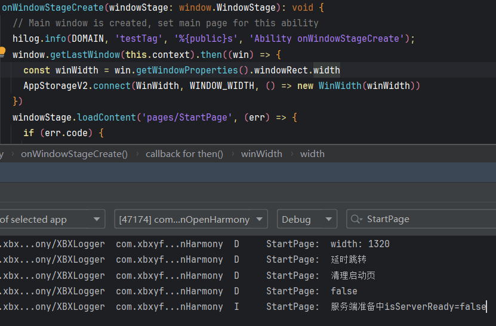Select the '延时跳转' log line
The width and height of the screenshot is (496, 326).
click(x=349, y=260)
